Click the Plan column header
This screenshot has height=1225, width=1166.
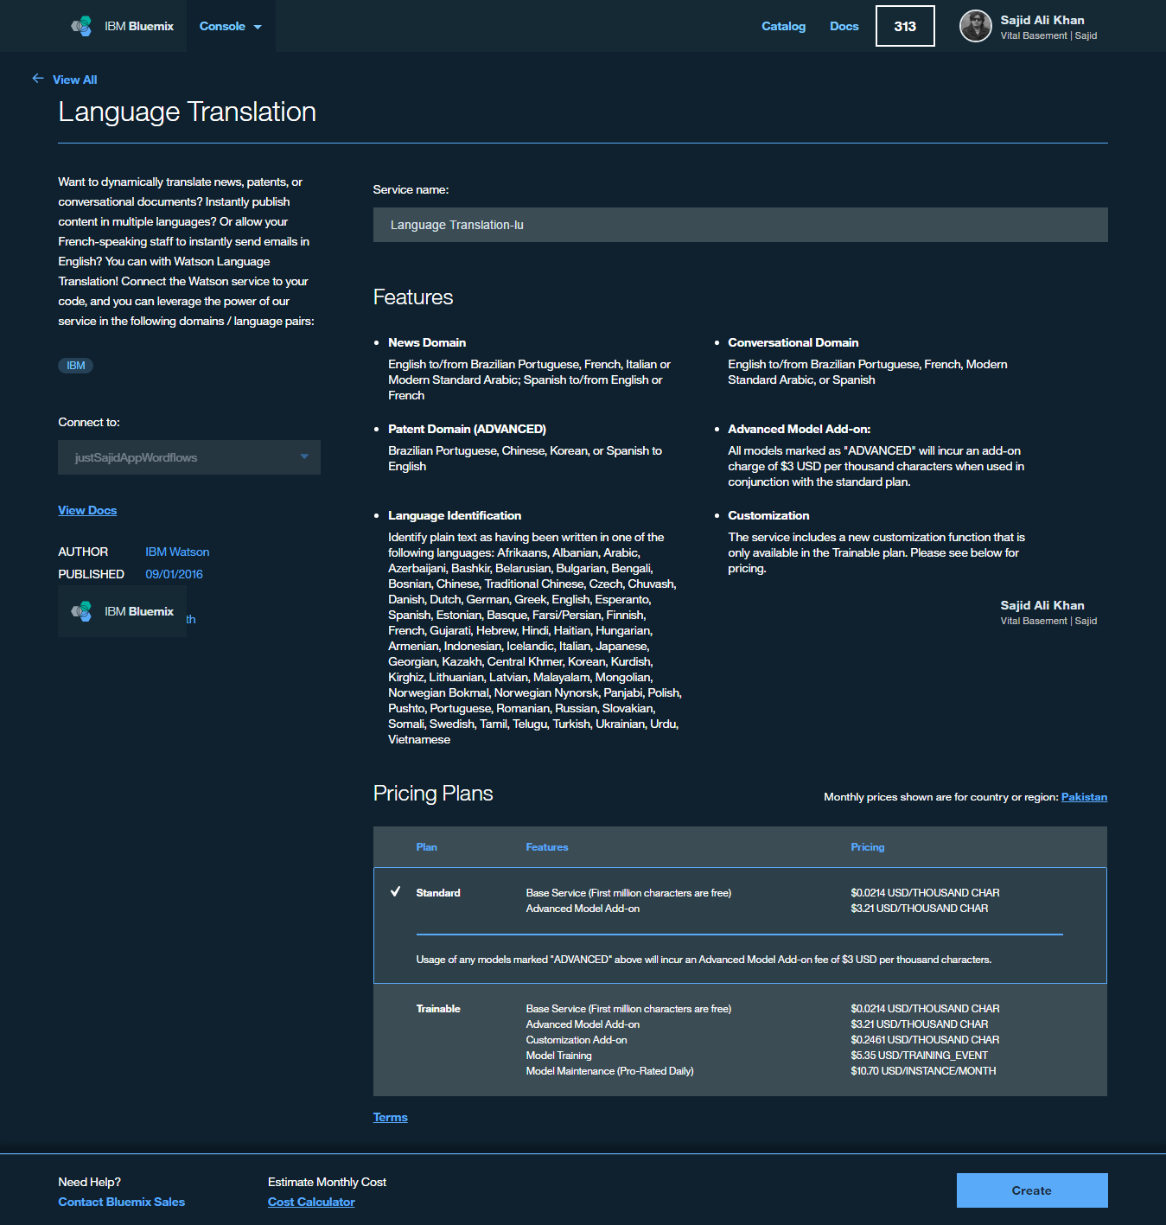pyautogui.click(x=426, y=847)
